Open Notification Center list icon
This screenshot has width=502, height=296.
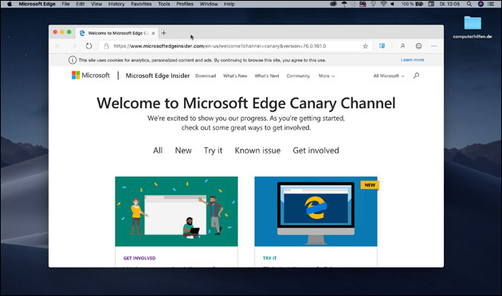click(491, 4)
